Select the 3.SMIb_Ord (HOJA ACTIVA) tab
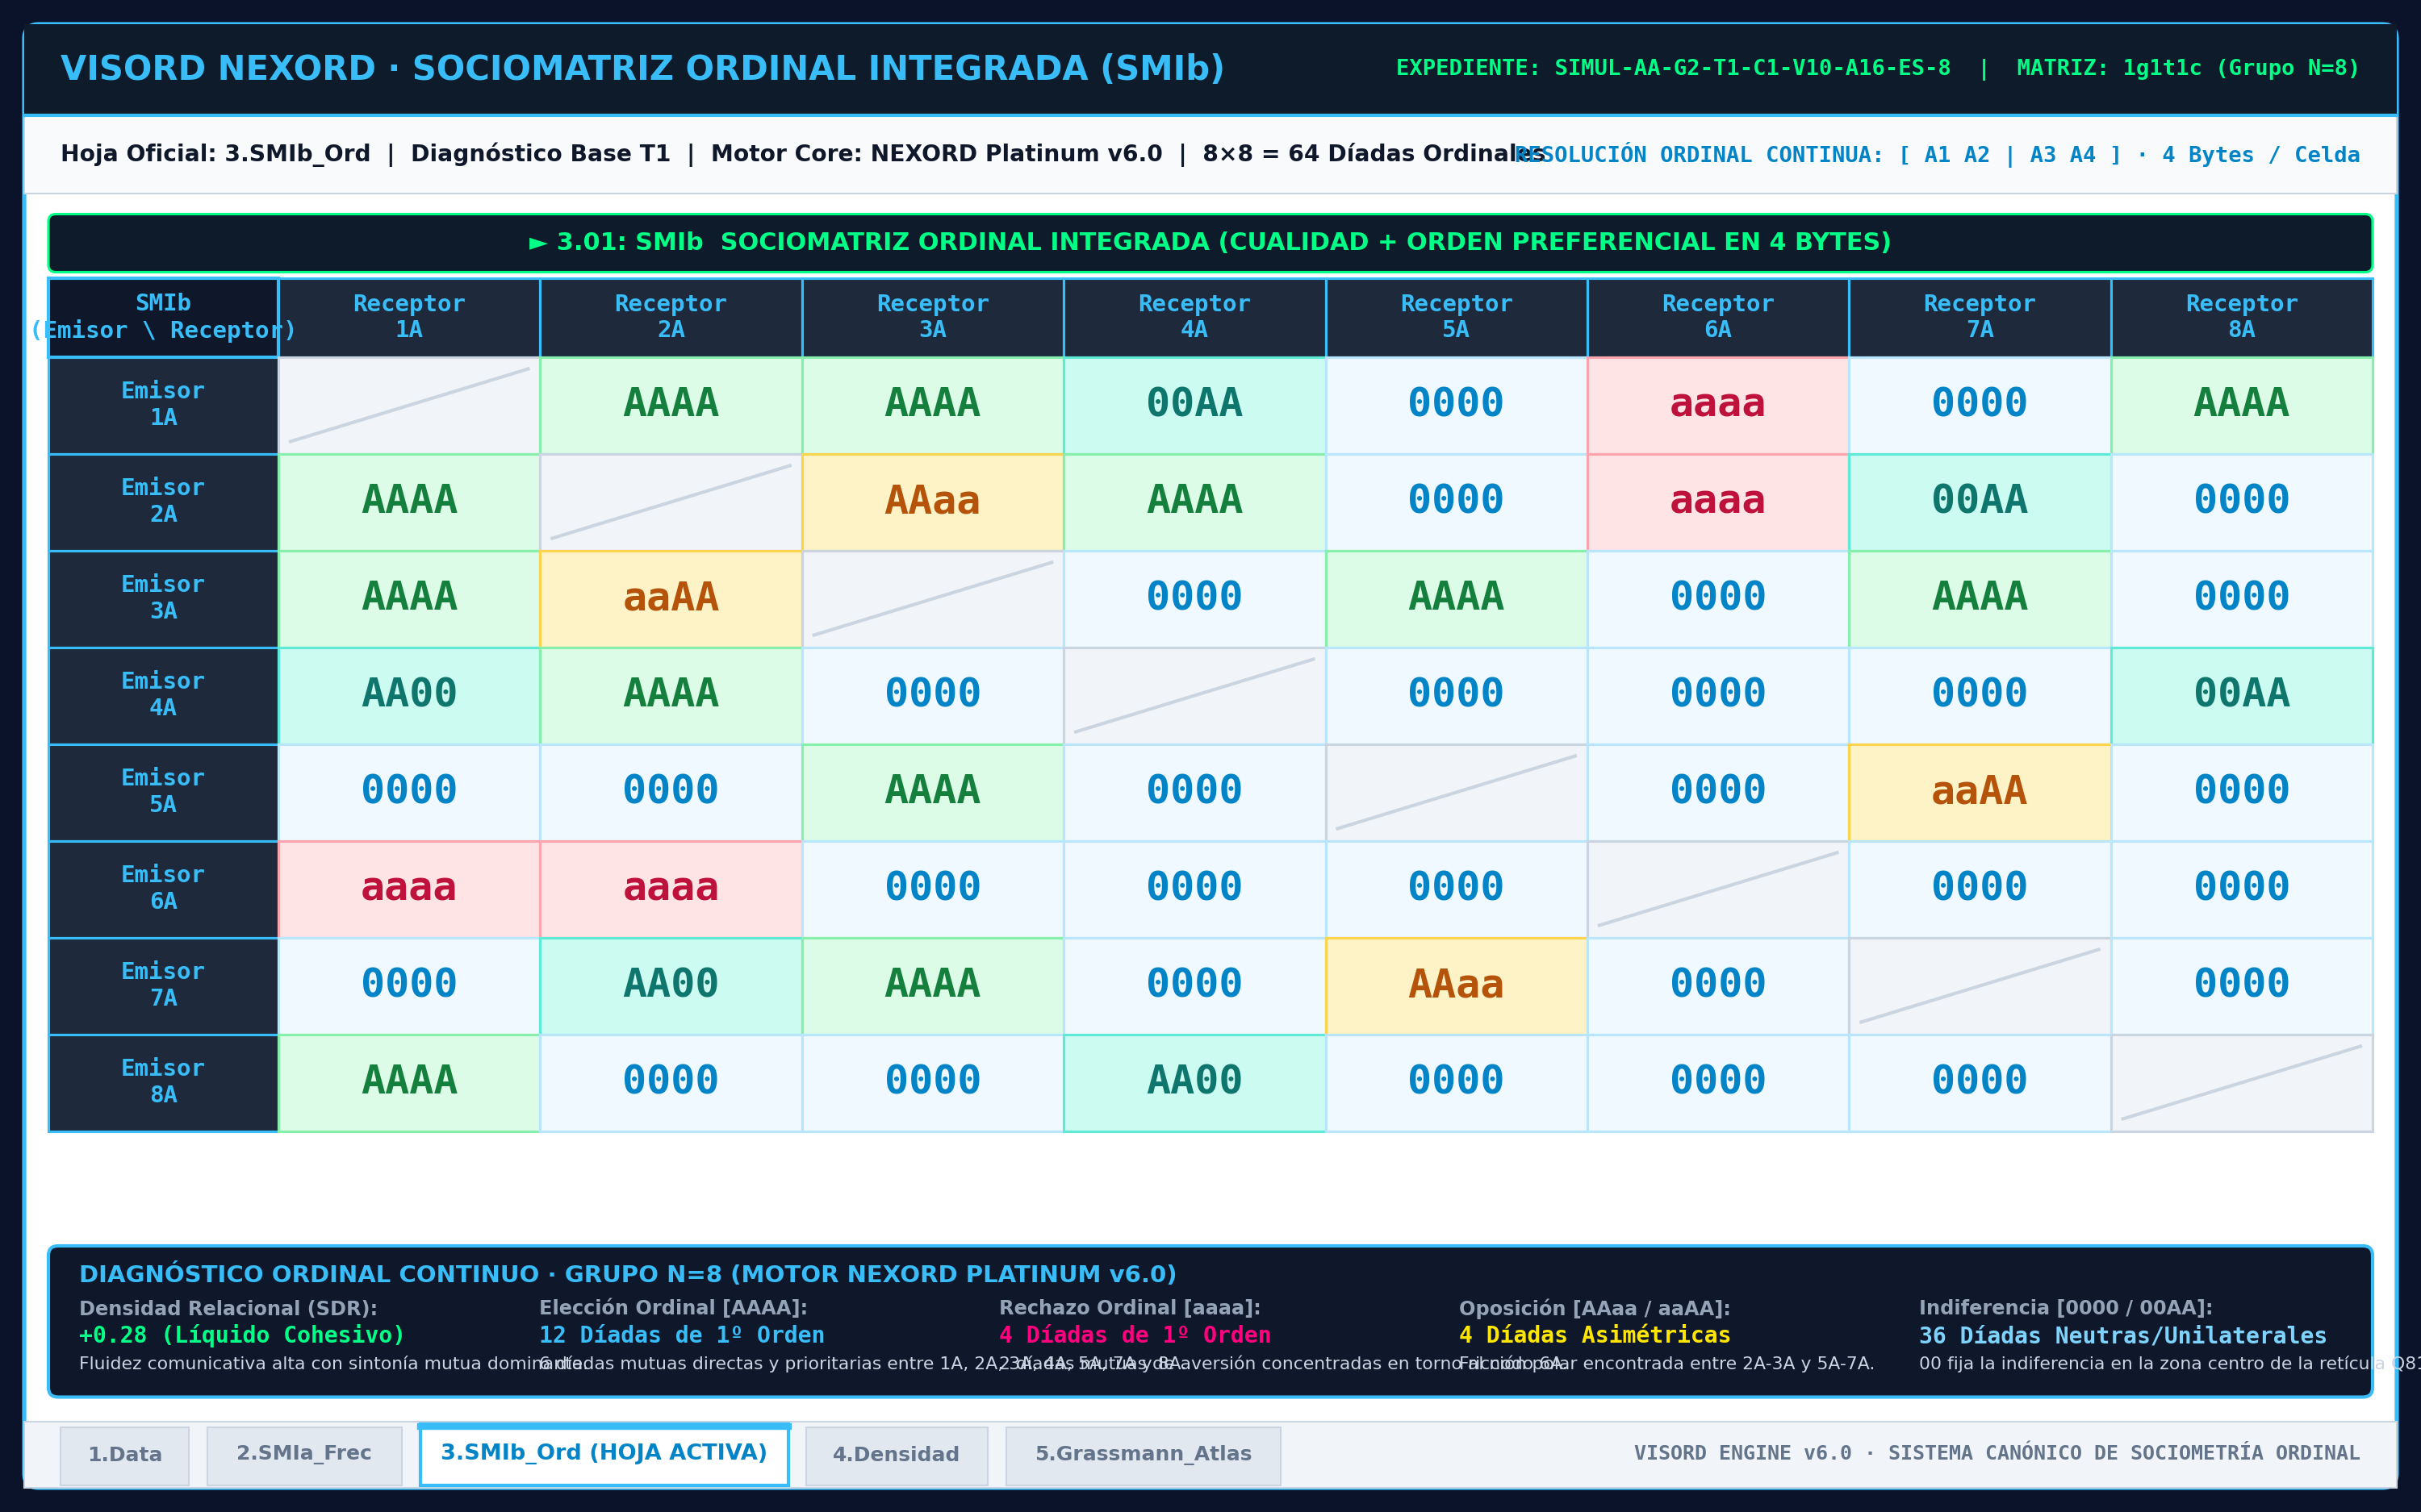Viewport: 2421px width, 1512px height. tap(604, 1454)
